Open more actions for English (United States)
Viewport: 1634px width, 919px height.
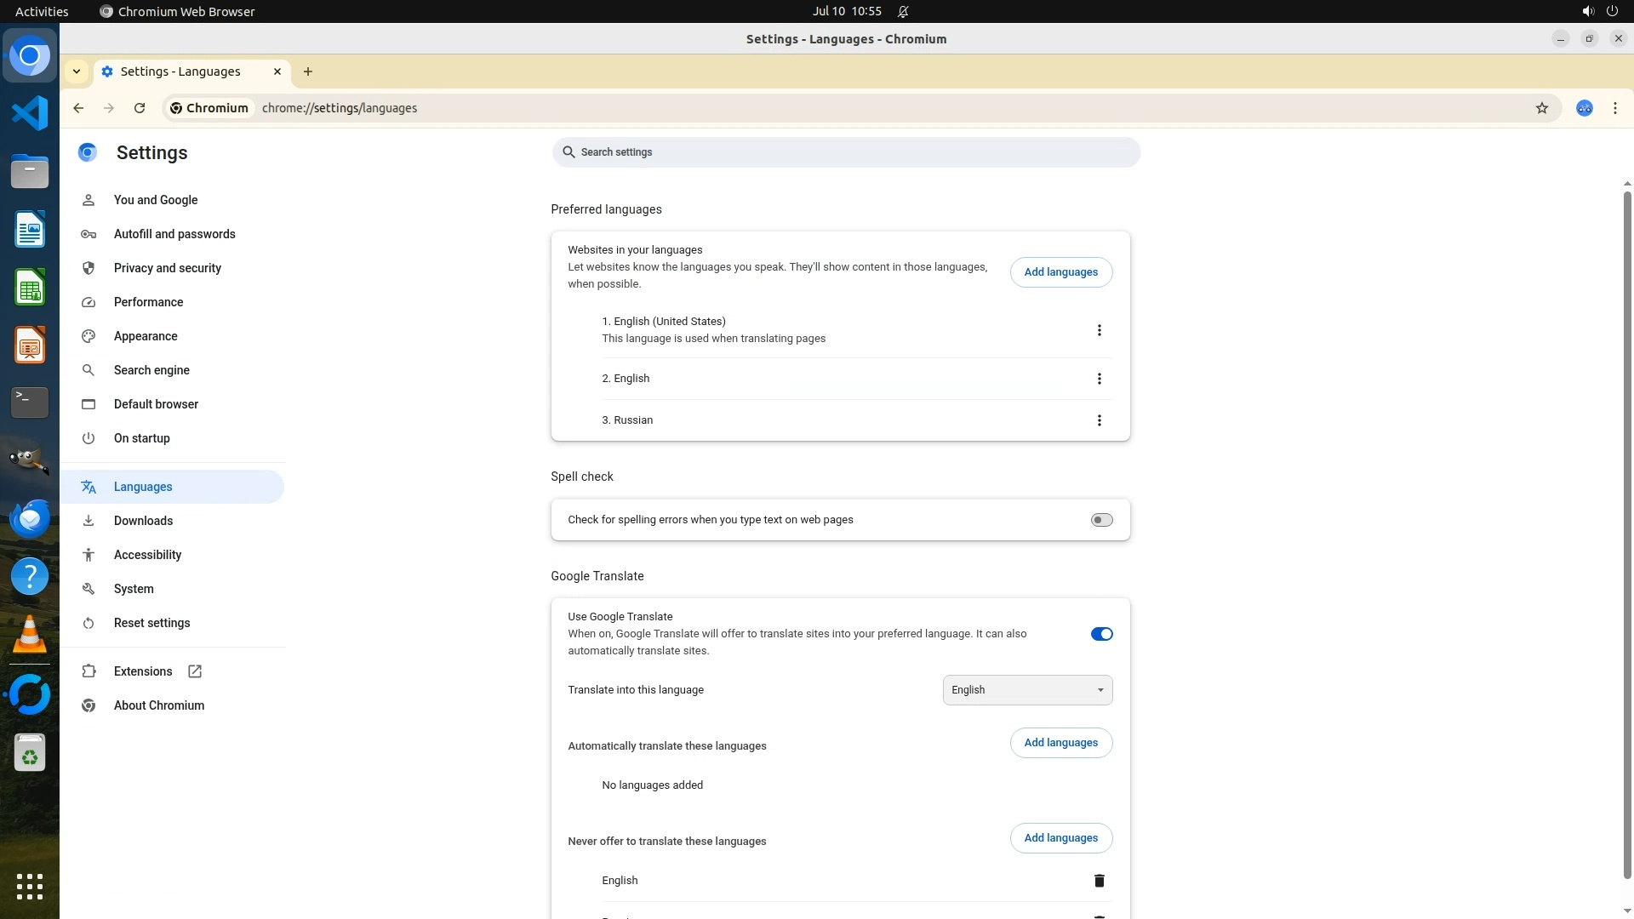pyautogui.click(x=1099, y=330)
